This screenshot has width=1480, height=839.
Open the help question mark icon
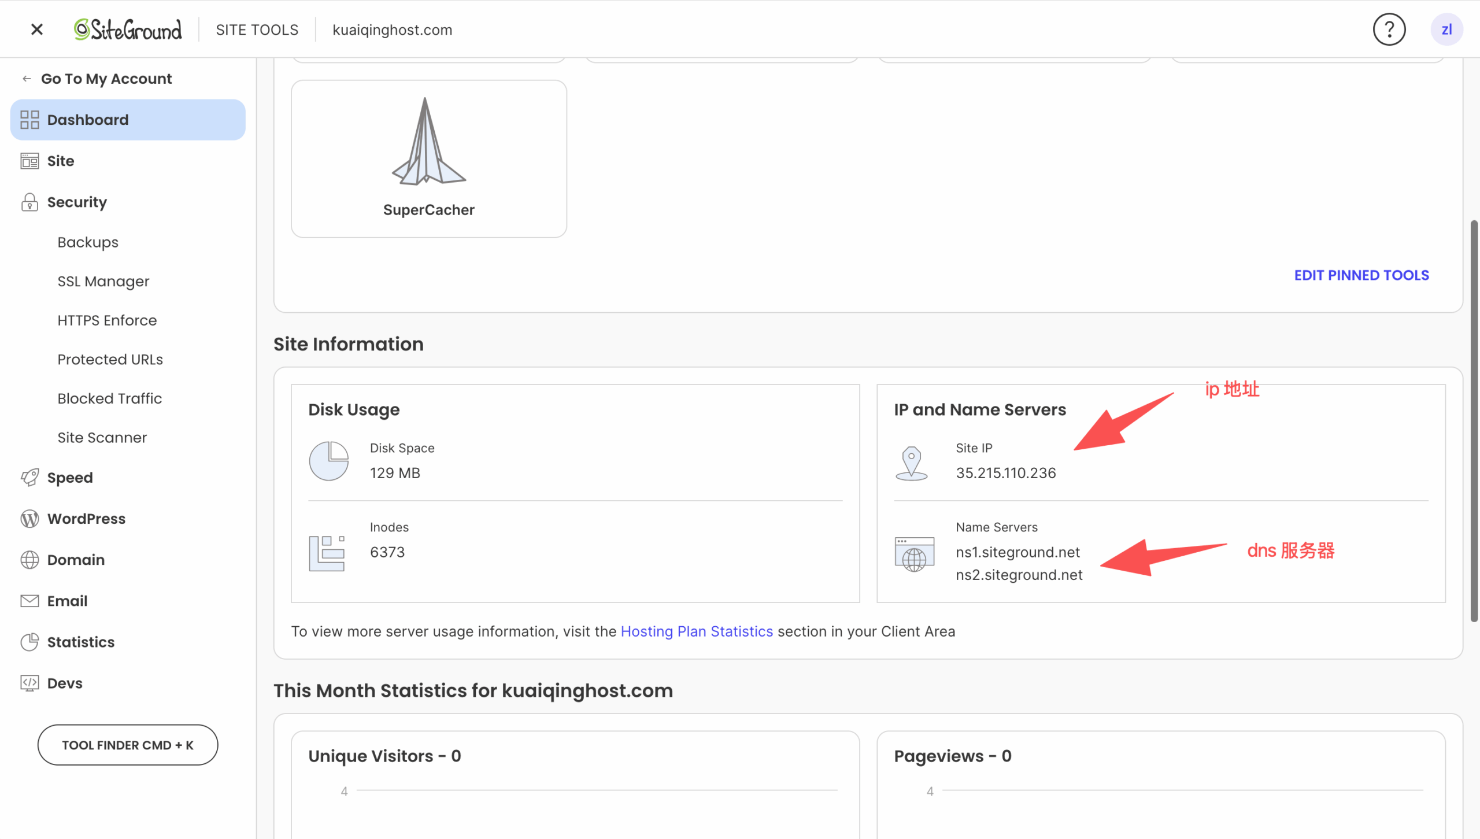[x=1389, y=29]
